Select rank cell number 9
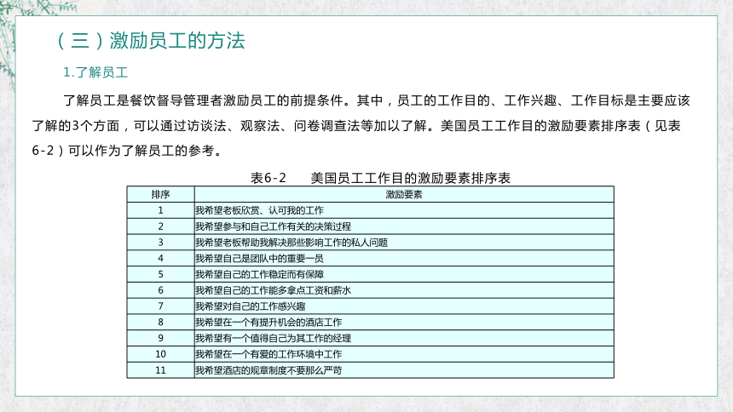Image resolution: width=733 pixels, height=412 pixels. tap(160, 338)
